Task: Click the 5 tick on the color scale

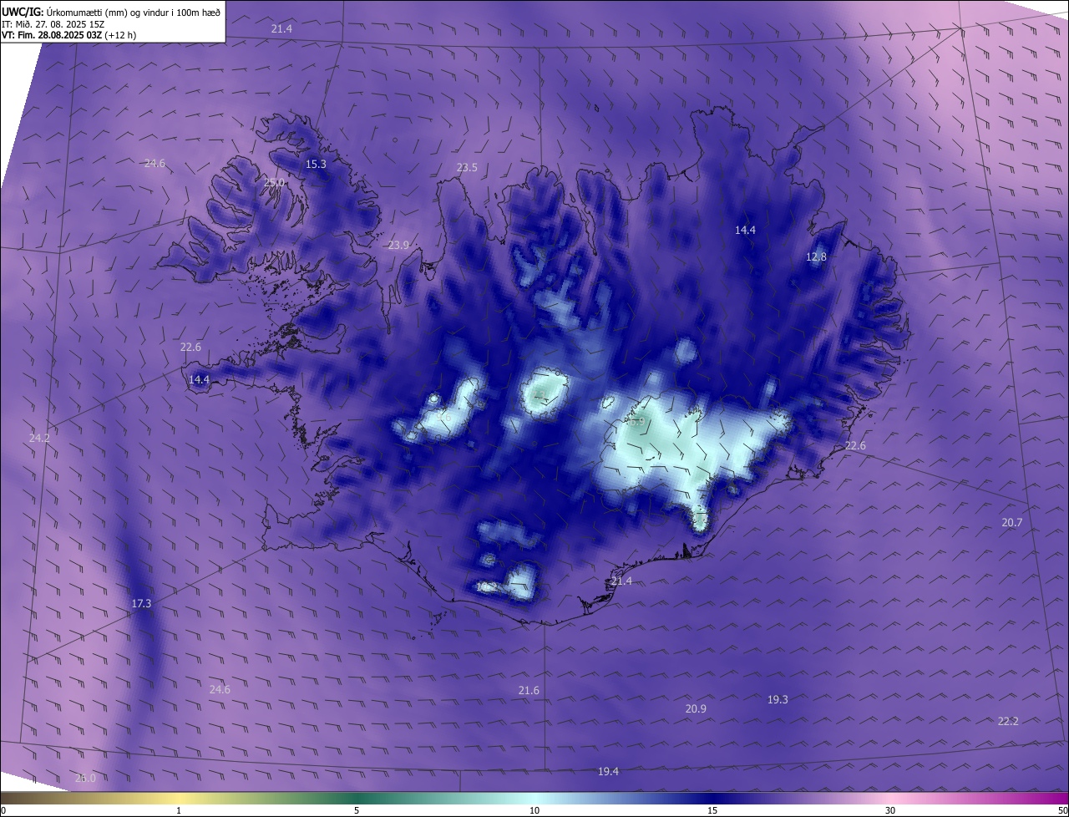Action: point(357,810)
